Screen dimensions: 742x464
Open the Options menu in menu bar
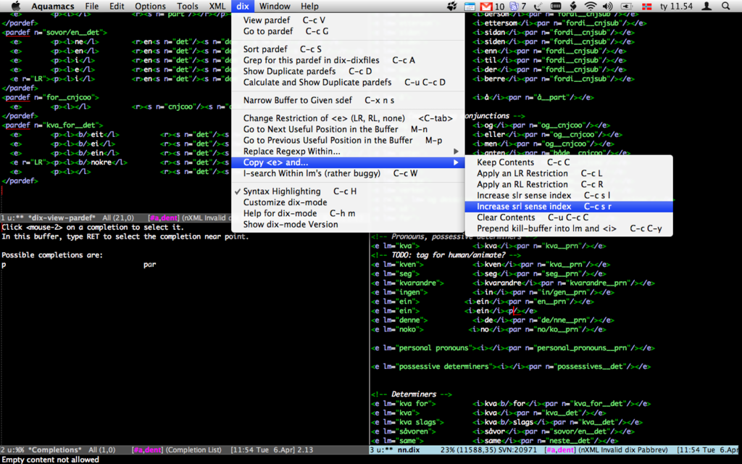[150, 7]
